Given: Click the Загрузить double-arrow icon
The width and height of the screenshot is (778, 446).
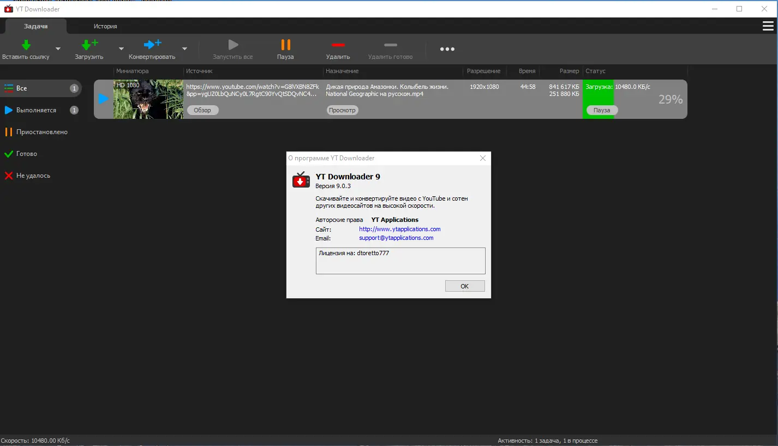Looking at the screenshot, I should point(89,45).
